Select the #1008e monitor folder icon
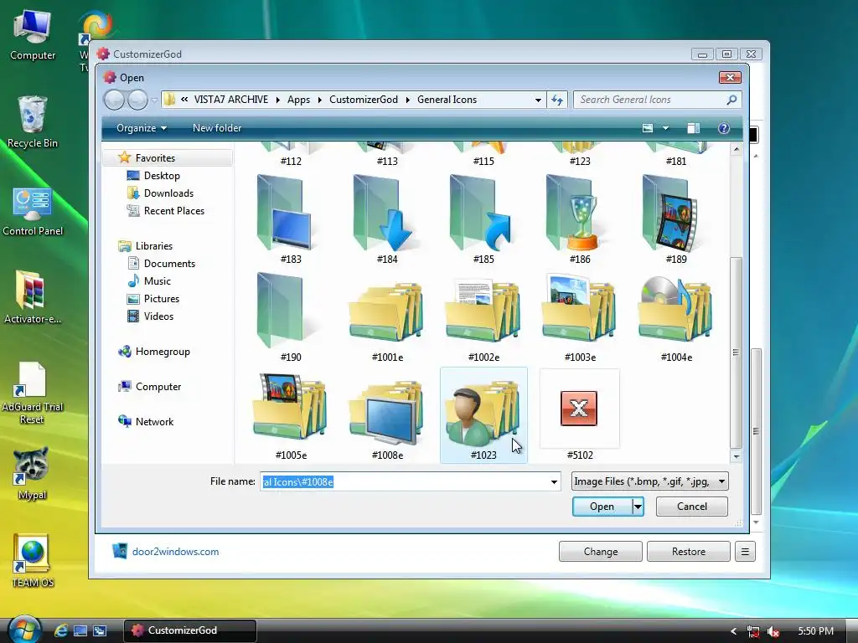This screenshot has width=858, height=643. (387, 415)
